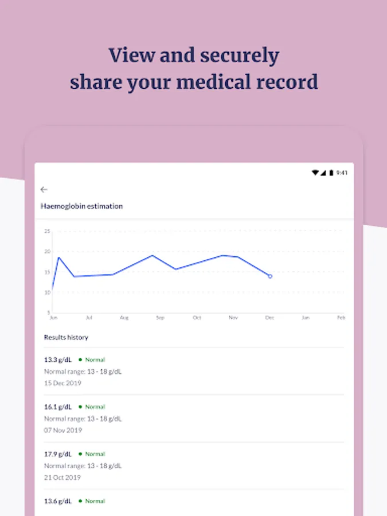Open the 13.3 g/dL result entry
This screenshot has width=387, height=516.
point(58,360)
